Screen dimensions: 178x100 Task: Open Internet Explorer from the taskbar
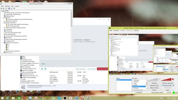(x=8, y=98)
